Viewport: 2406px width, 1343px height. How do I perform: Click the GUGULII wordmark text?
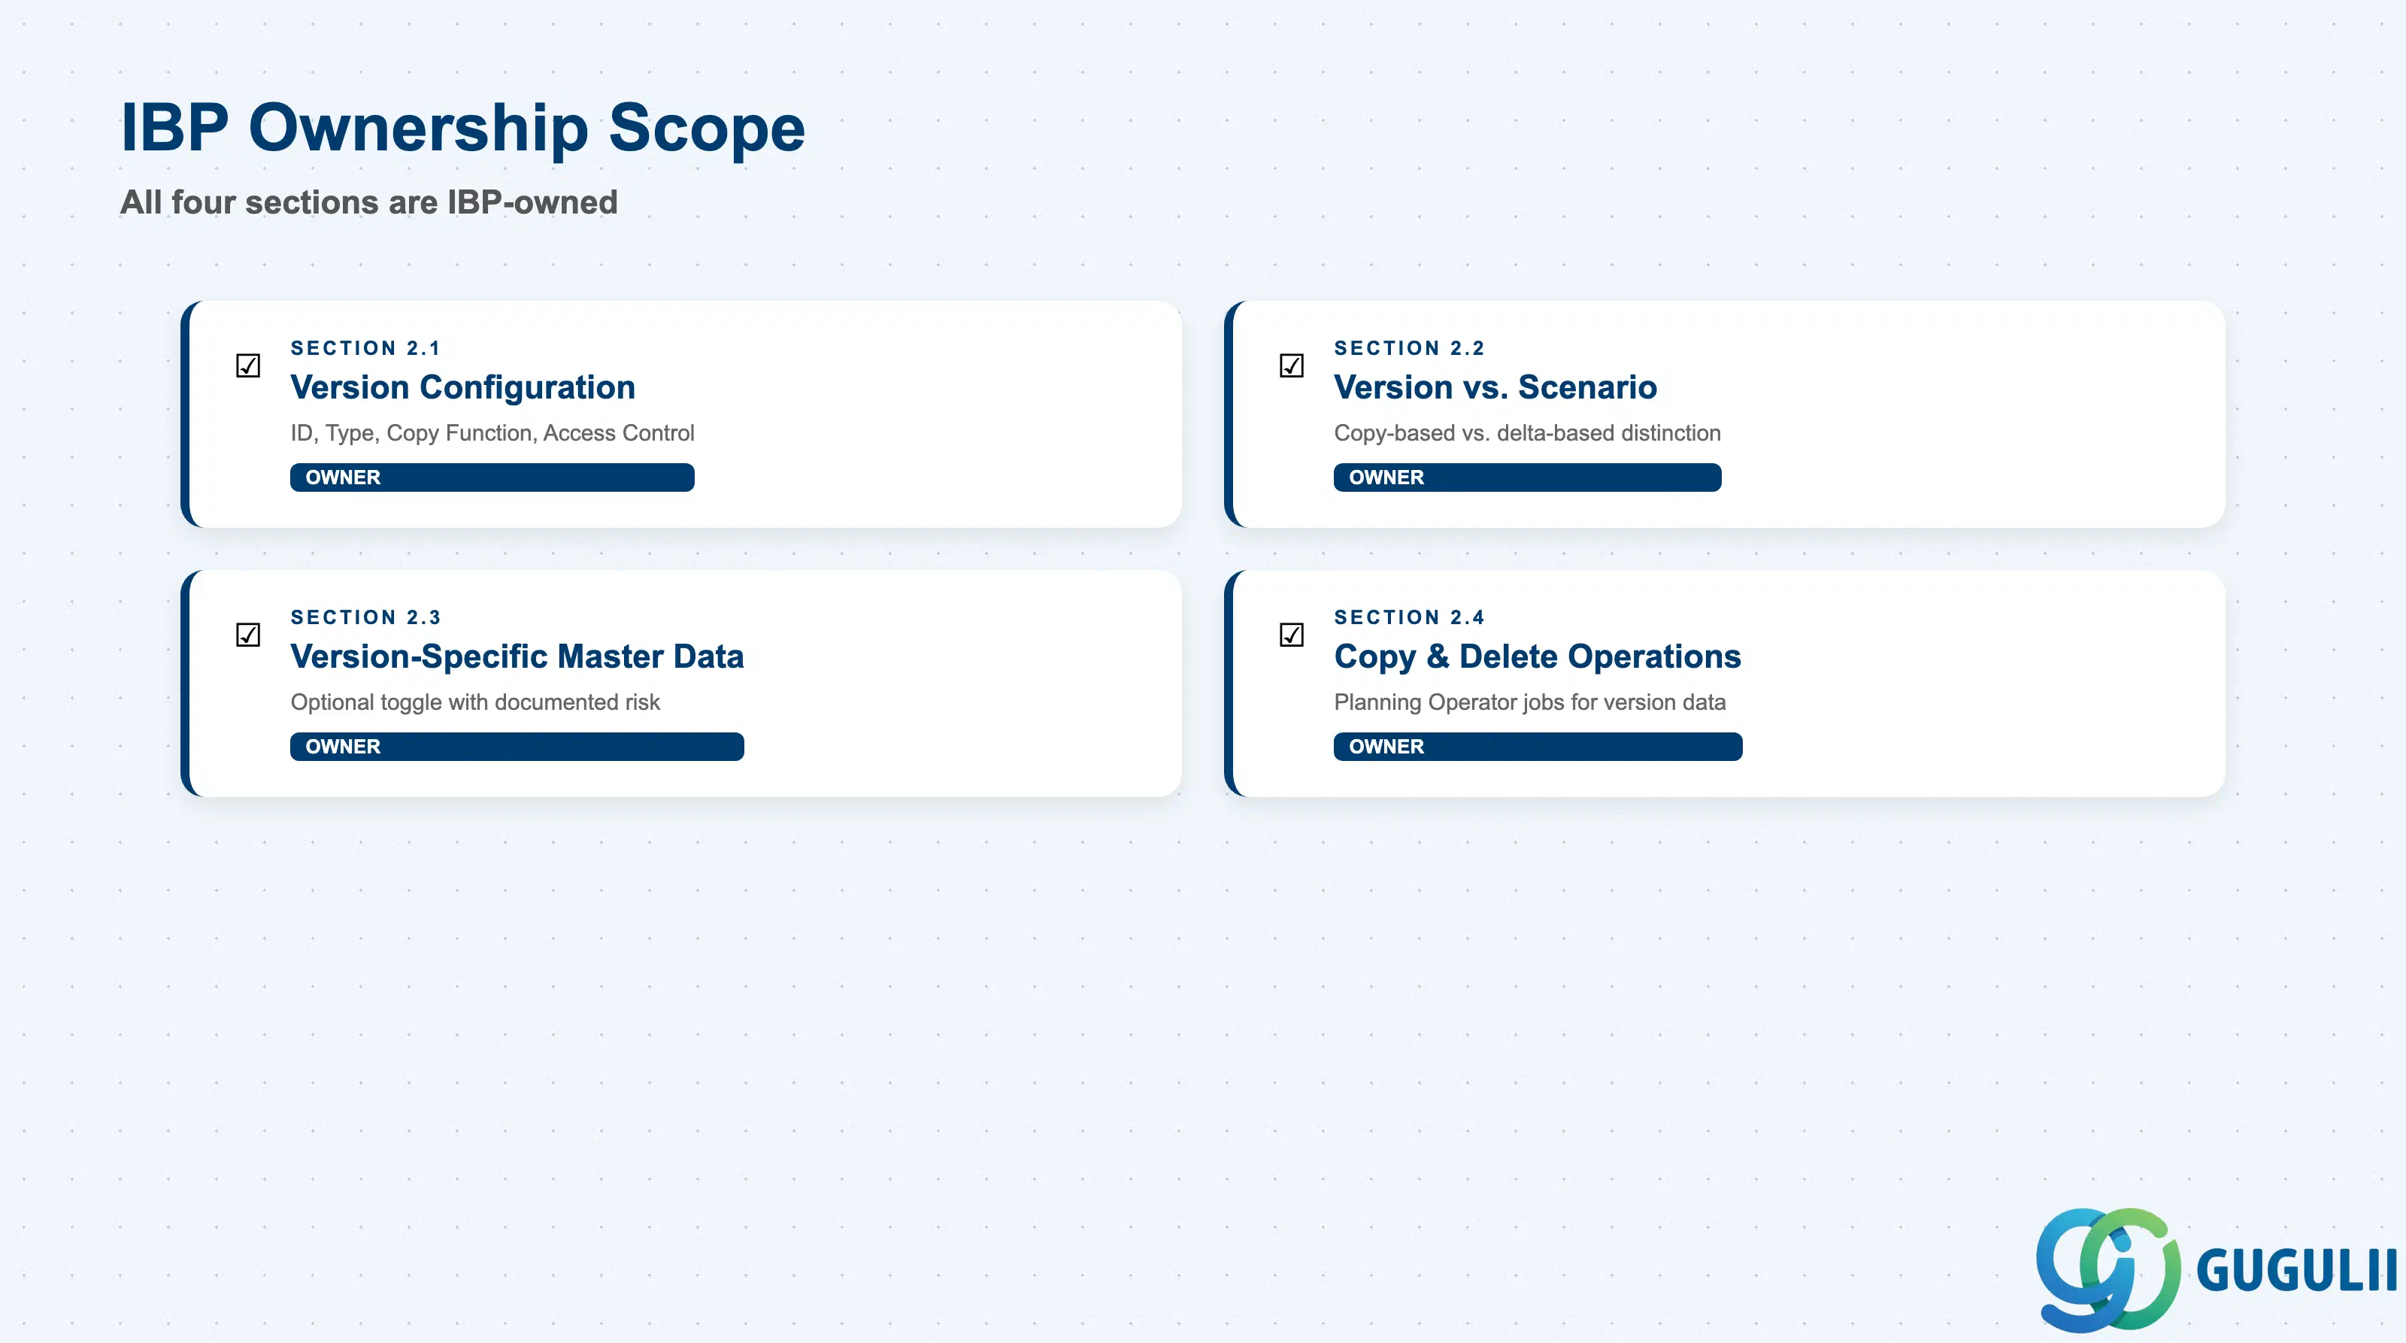2295,1271
